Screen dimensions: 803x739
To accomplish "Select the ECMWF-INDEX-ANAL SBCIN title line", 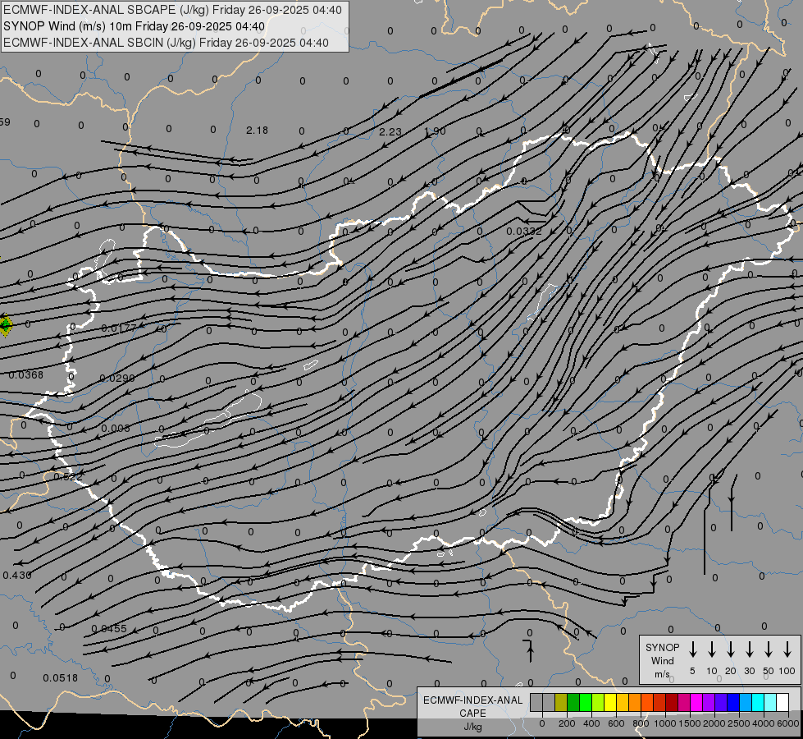I will [x=166, y=43].
